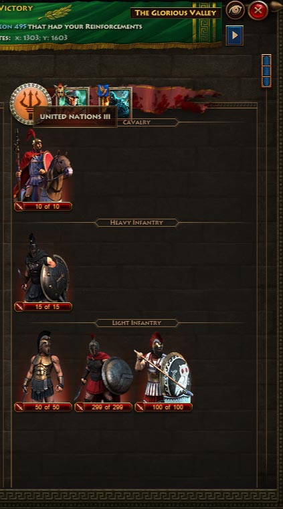Toggle the eye view button
This screenshot has height=509, width=283.
point(235,10)
